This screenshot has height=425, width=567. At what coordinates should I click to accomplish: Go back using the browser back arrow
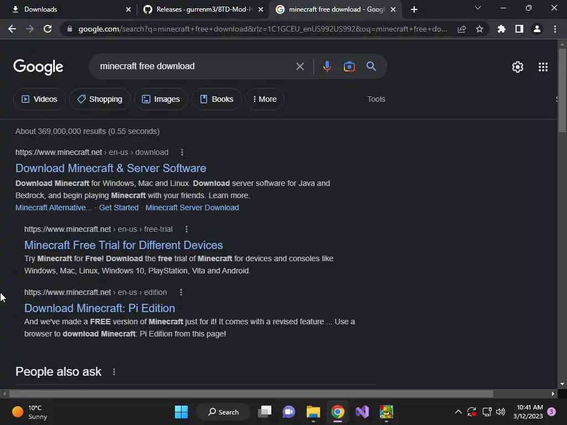(x=12, y=29)
